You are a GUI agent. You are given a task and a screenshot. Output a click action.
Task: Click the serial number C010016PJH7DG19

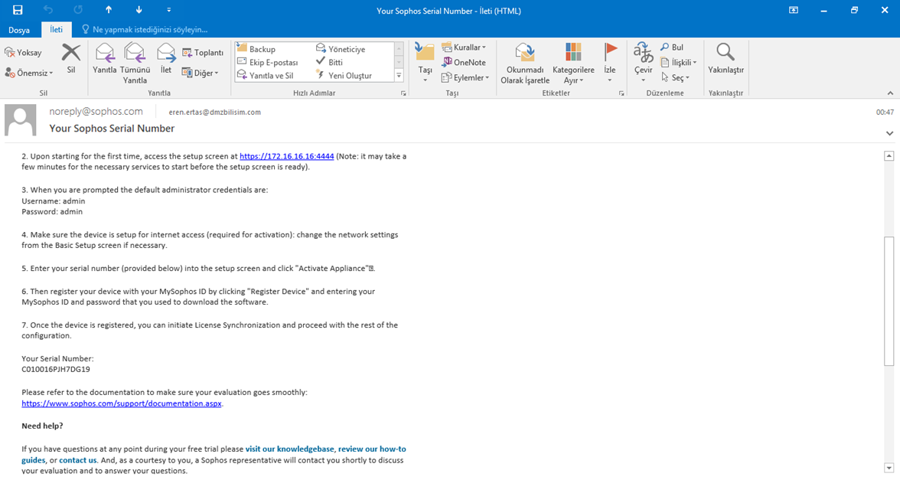(x=56, y=369)
